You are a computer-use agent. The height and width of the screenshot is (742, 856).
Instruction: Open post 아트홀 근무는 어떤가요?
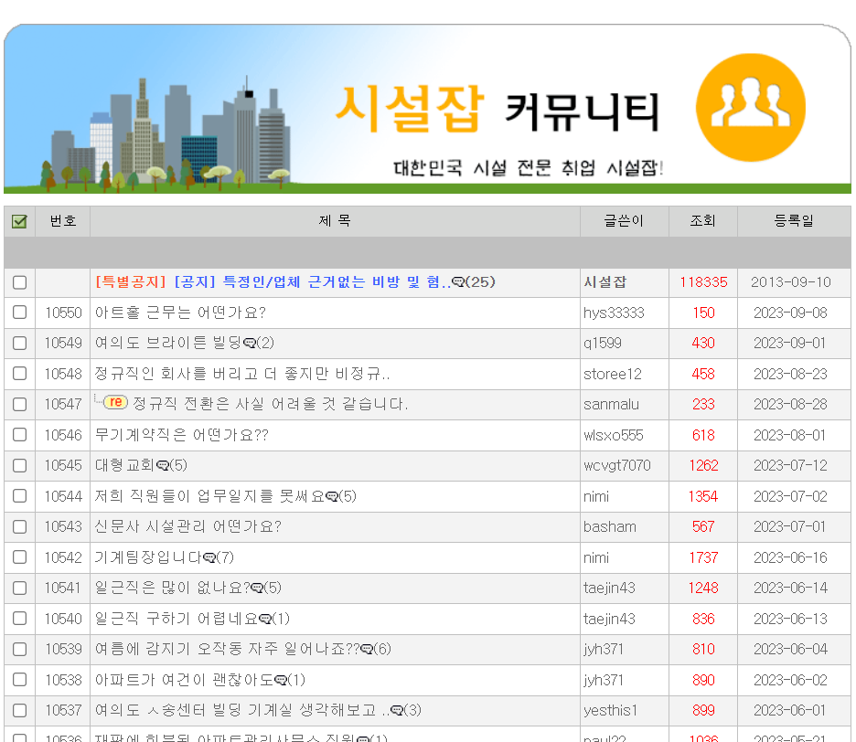pos(180,313)
